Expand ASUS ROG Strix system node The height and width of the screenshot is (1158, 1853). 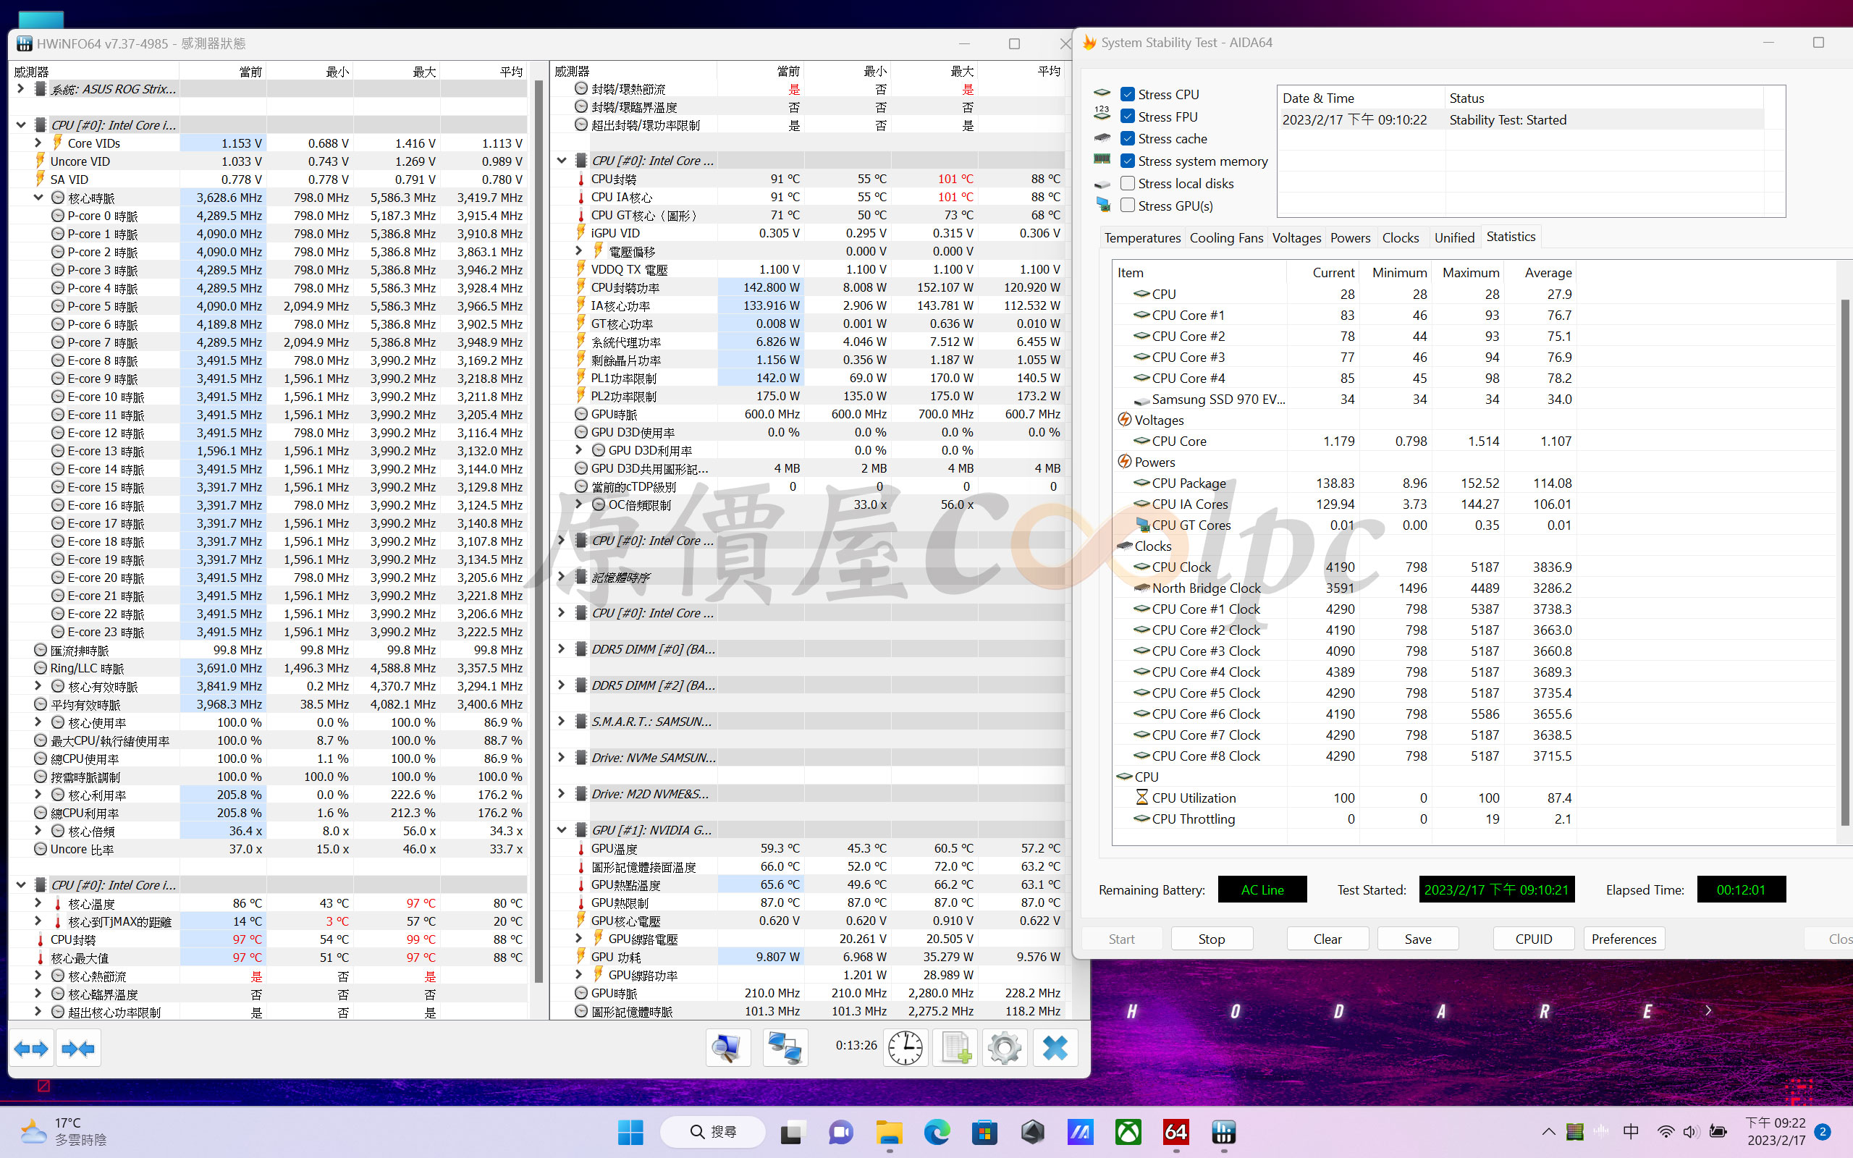pyautogui.click(x=21, y=89)
